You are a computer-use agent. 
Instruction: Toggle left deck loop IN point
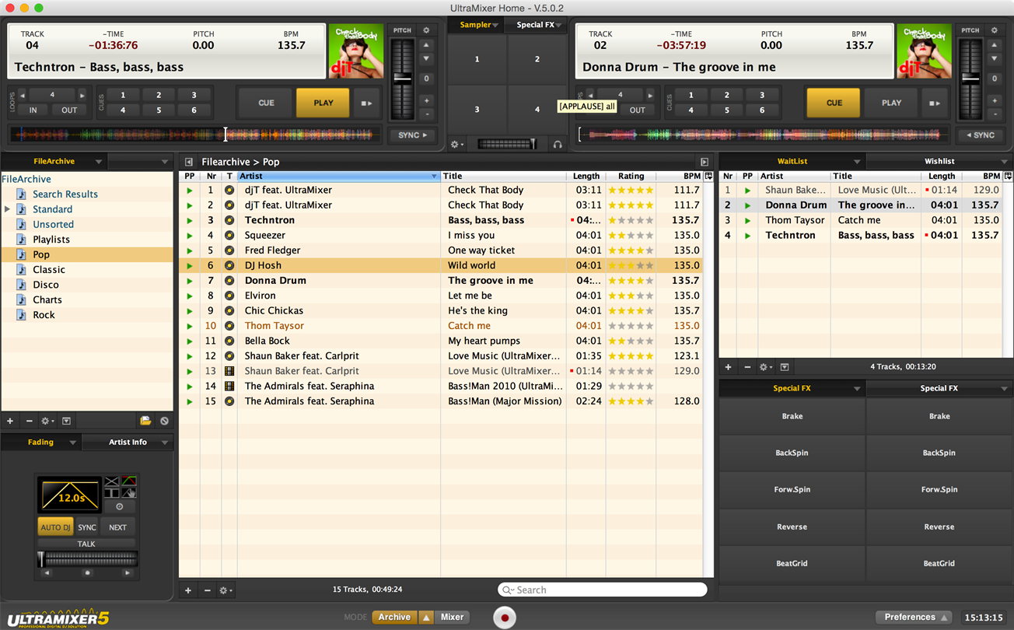33,110
